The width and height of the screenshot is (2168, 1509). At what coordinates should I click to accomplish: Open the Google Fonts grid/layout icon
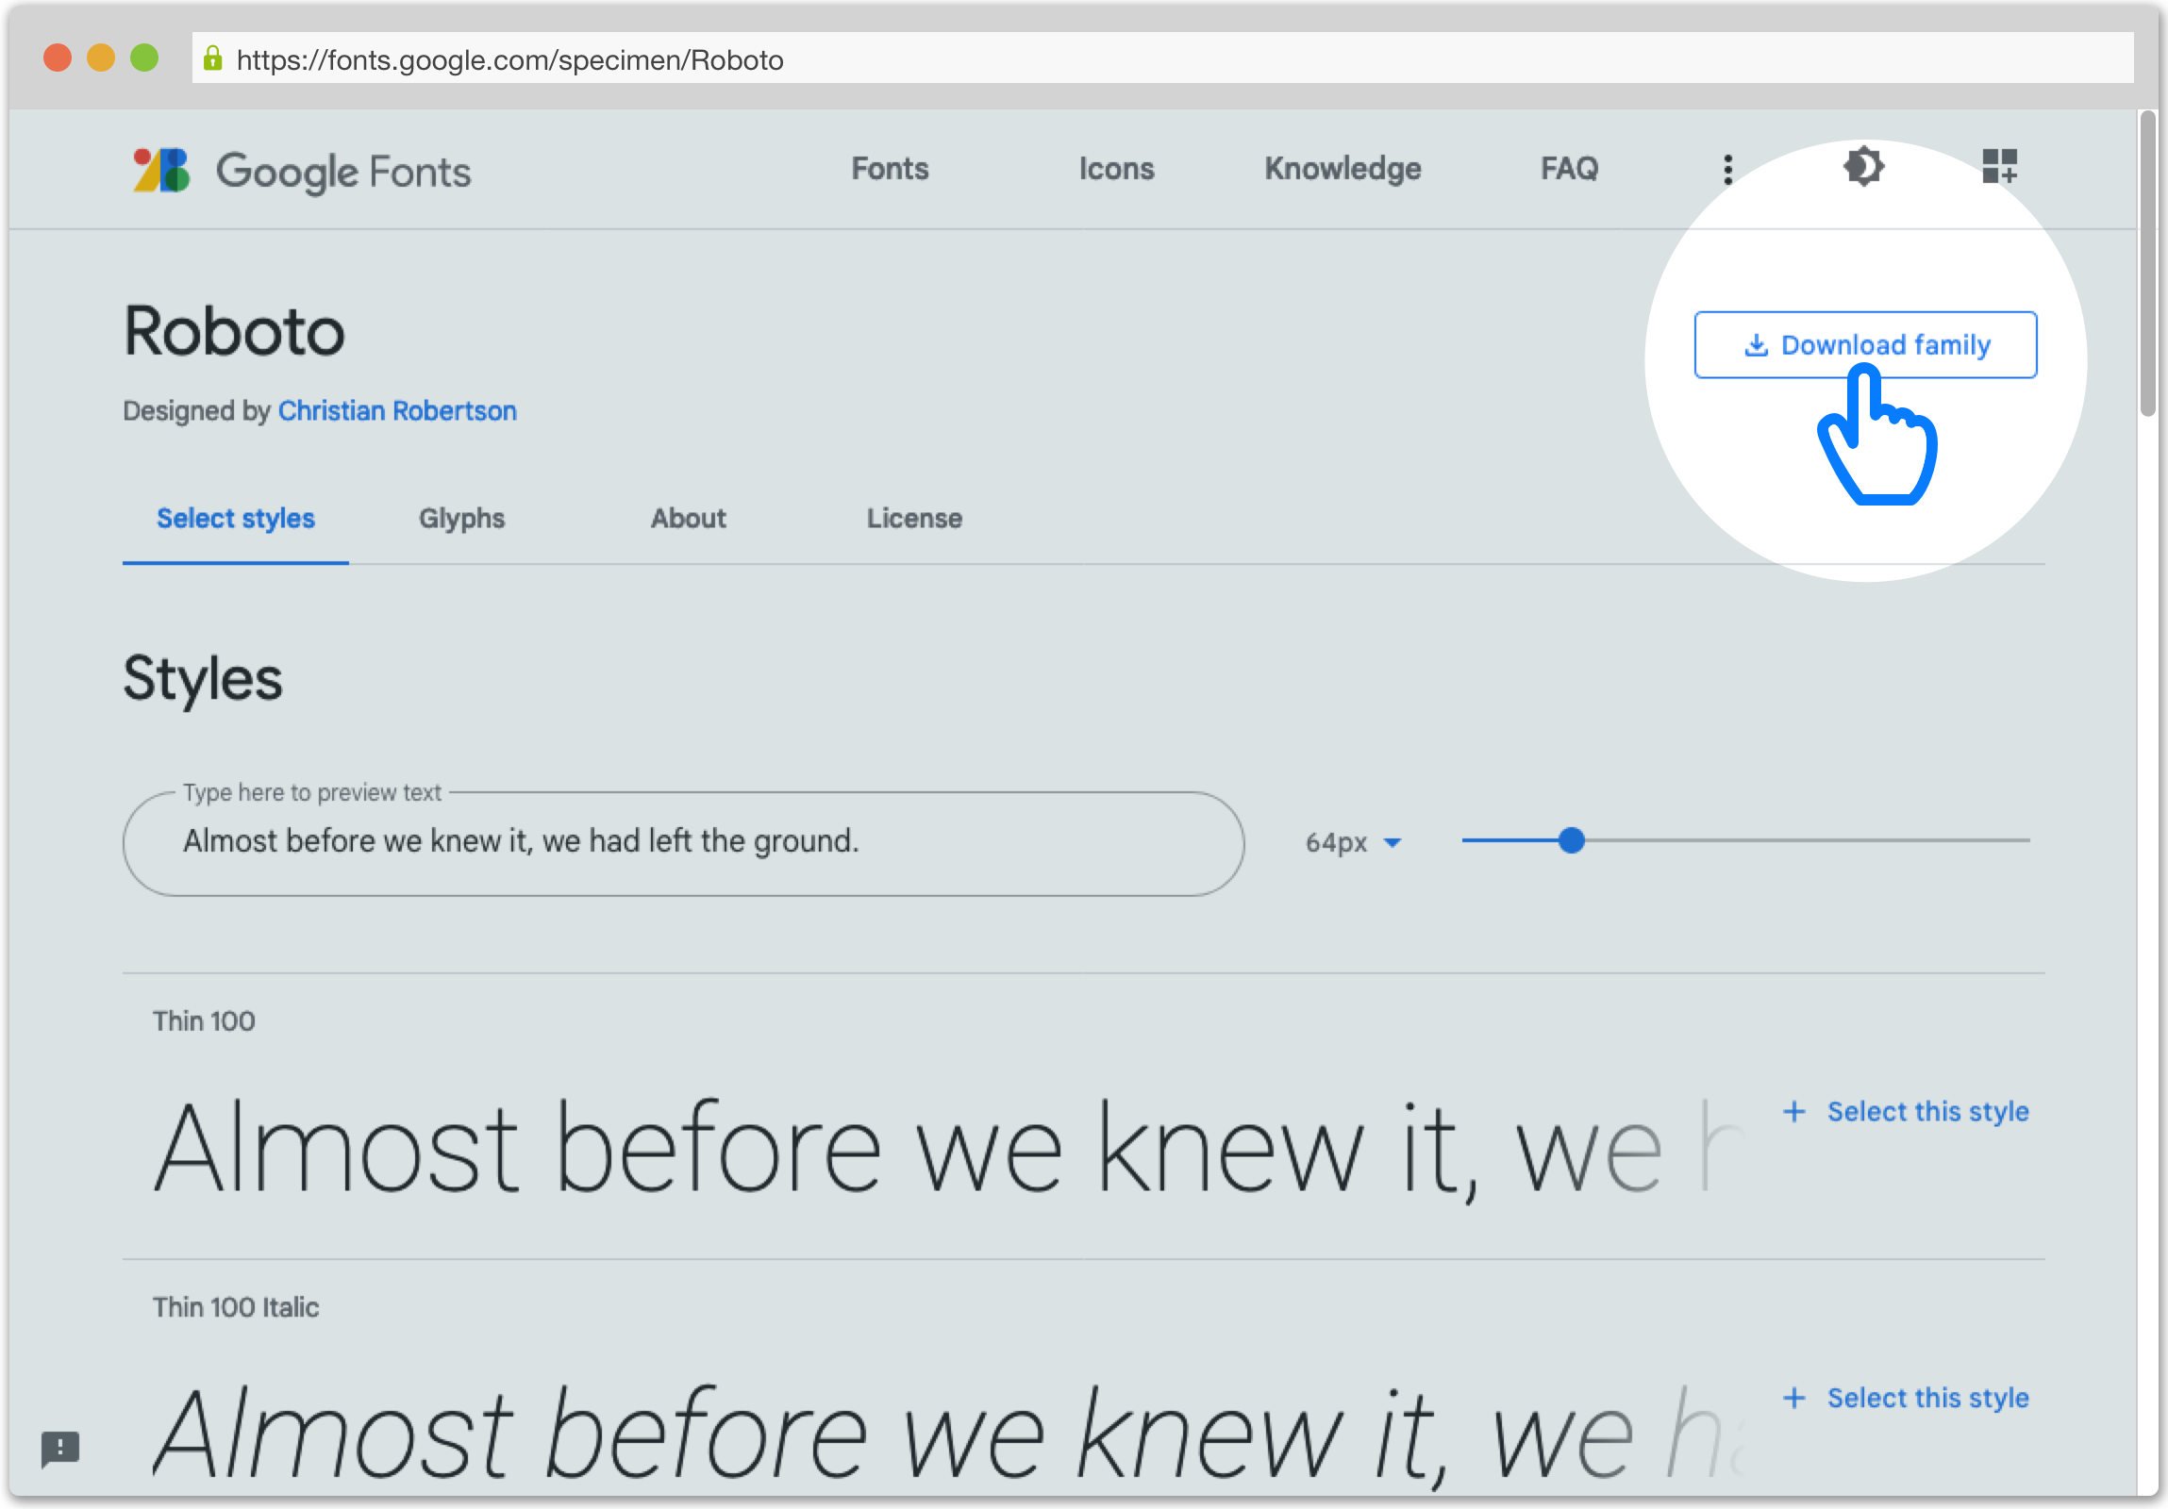click(x=2000, y=166)
